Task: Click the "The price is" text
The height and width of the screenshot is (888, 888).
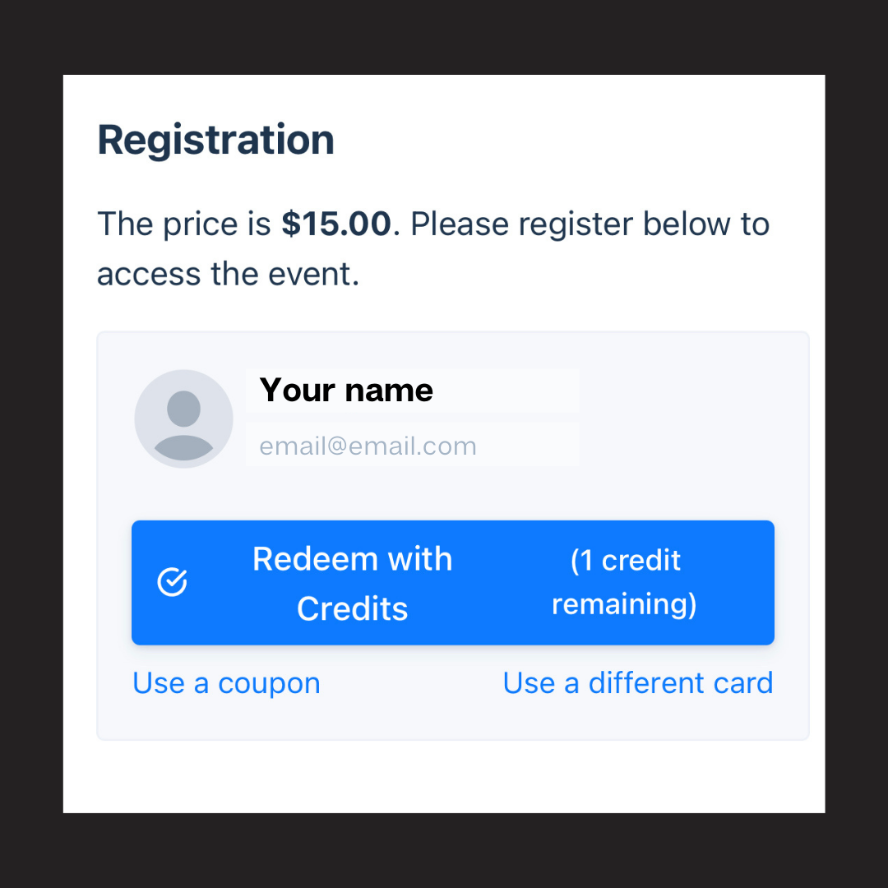Action: pyautogui.click(x=184, y=224)
